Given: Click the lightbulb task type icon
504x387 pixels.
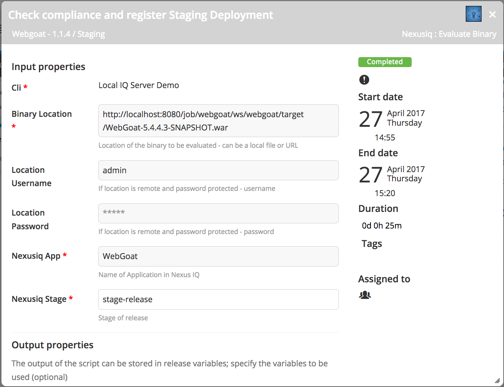Looking at the screenshot, I should pyautogui.click(x=473, y=14).
